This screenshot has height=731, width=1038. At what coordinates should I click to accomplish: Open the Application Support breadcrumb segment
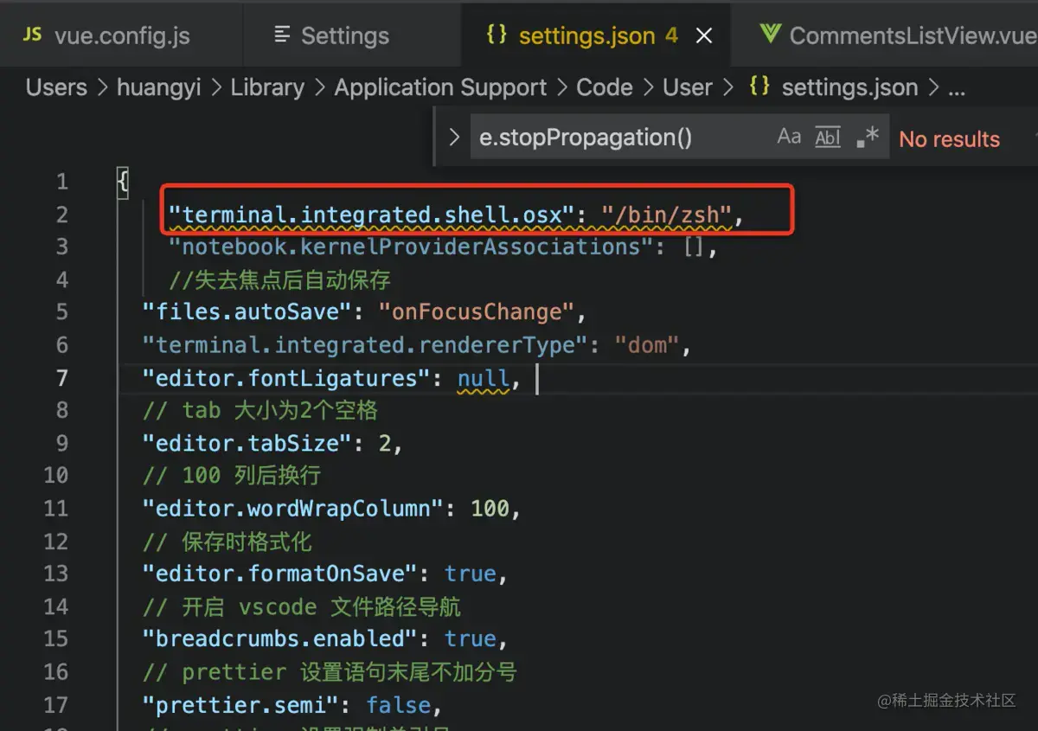pos(440,87)
